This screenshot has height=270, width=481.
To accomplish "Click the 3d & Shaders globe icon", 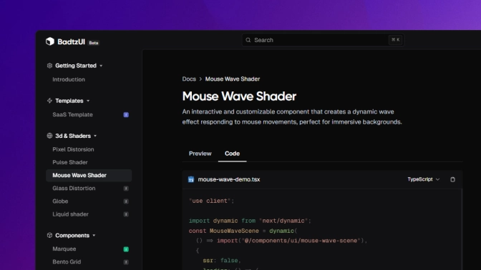I will (49, 136).
